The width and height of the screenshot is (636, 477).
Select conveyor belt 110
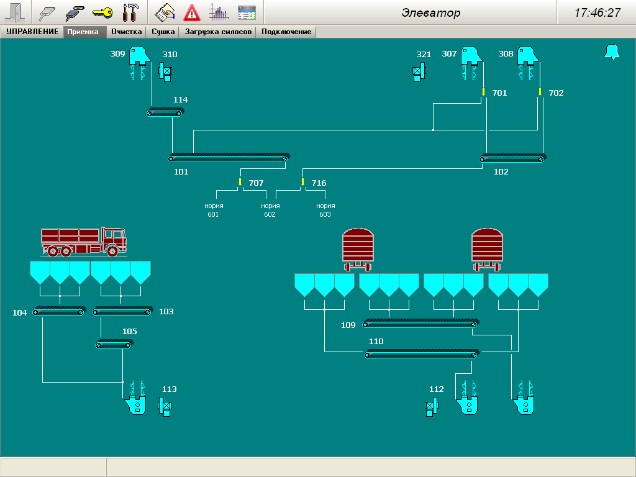click(421, 354)
